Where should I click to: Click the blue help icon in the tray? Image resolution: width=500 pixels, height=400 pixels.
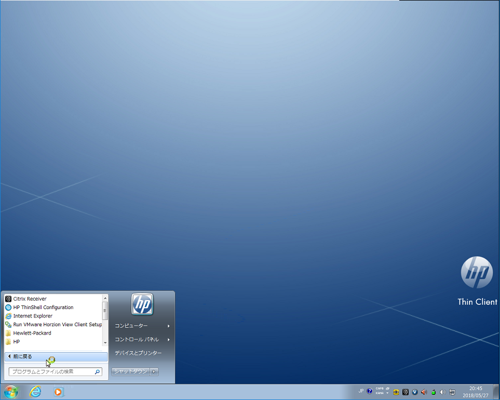[x=370, y=391]
